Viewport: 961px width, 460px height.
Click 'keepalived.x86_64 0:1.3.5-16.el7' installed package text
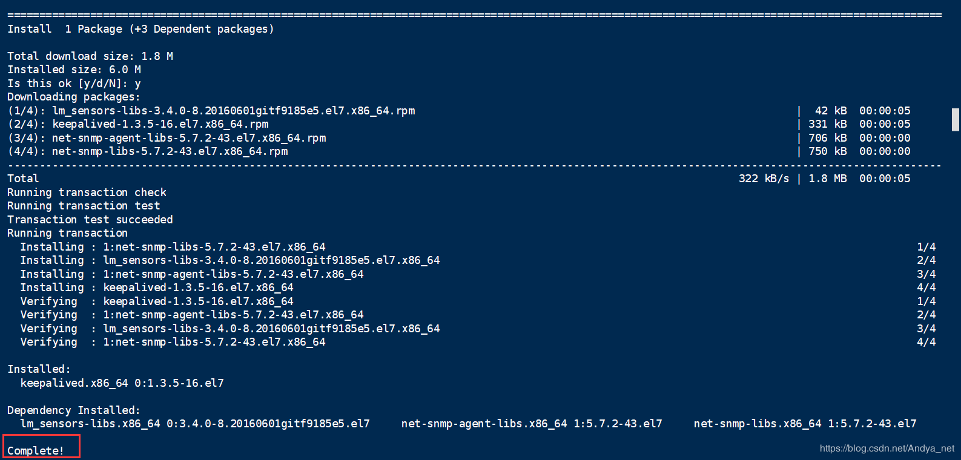[122, 383]
